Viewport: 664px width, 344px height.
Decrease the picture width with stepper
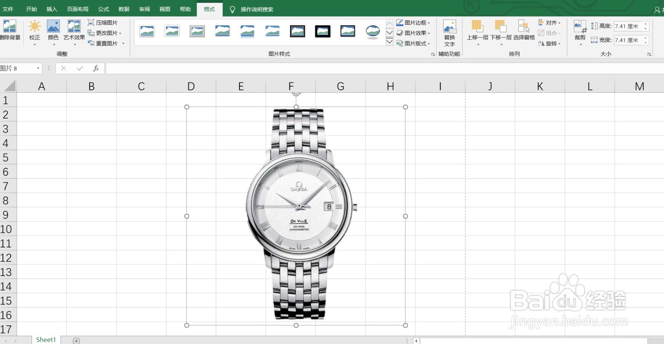tap(646, 43)
